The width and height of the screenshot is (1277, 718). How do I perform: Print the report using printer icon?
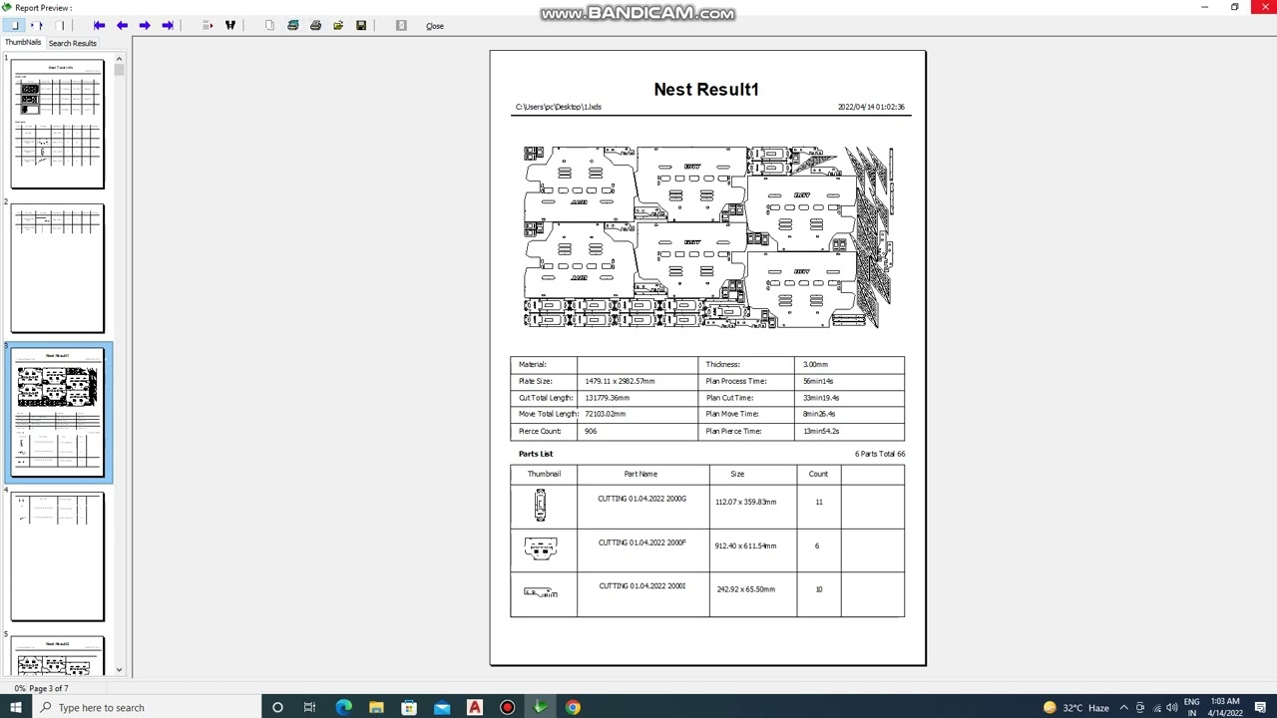pyautogui.click(x=315, y=25)
